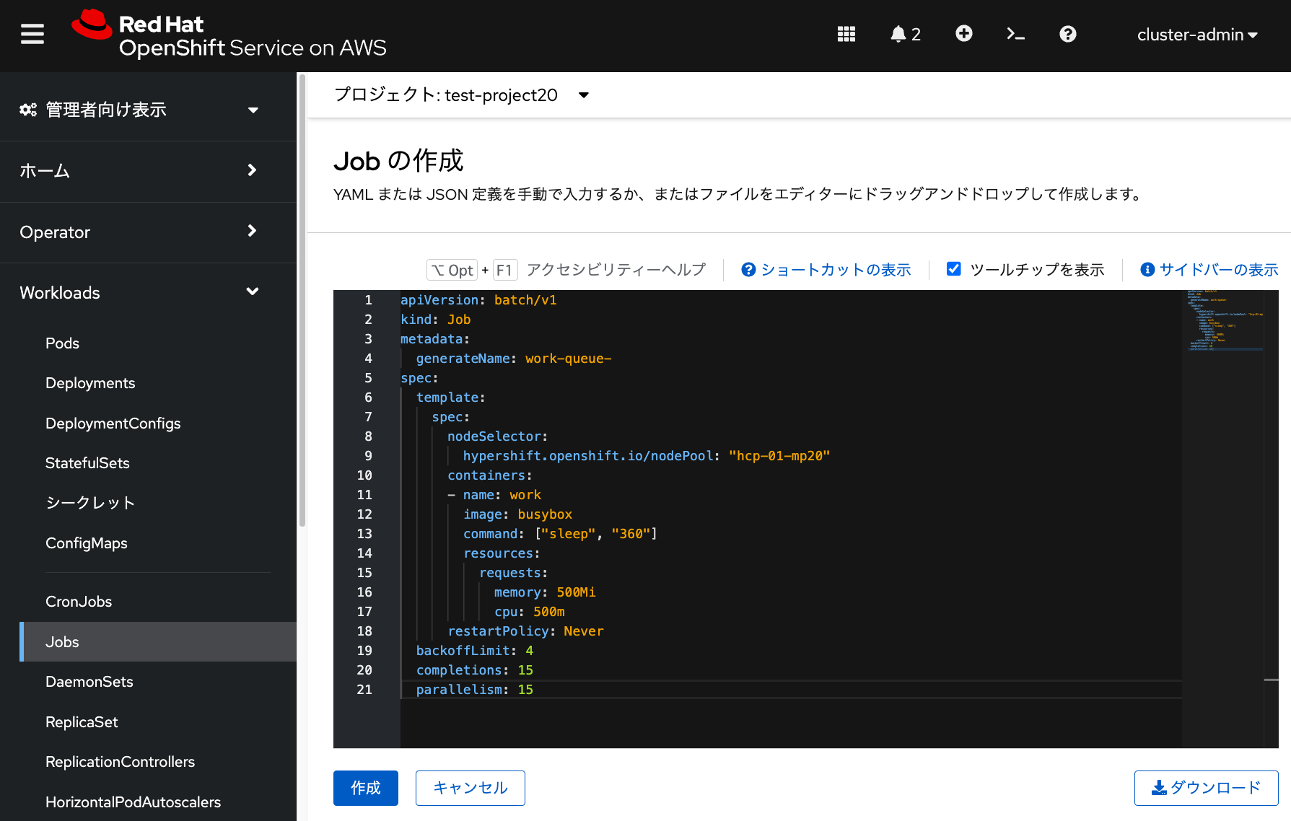The width and height of the screenshot is (1291, 821).
Task: Select DeploymentConfigs in the sidebar
Action: (113, 423)
